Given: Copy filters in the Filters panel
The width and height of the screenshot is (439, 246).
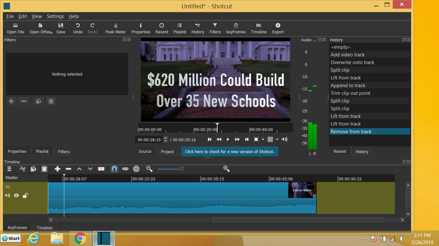Looking at the screenshot, I should tap(39, 101).
